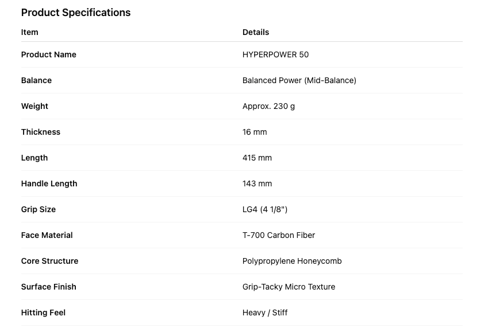The width and height of the screenshot is (488, 332).
Task: Click the Item column header
Action: 30,32
